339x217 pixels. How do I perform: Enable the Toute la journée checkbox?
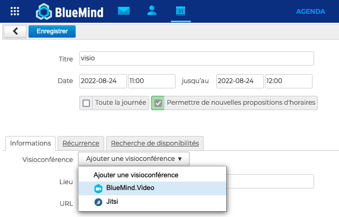click(x=86, y=103)
